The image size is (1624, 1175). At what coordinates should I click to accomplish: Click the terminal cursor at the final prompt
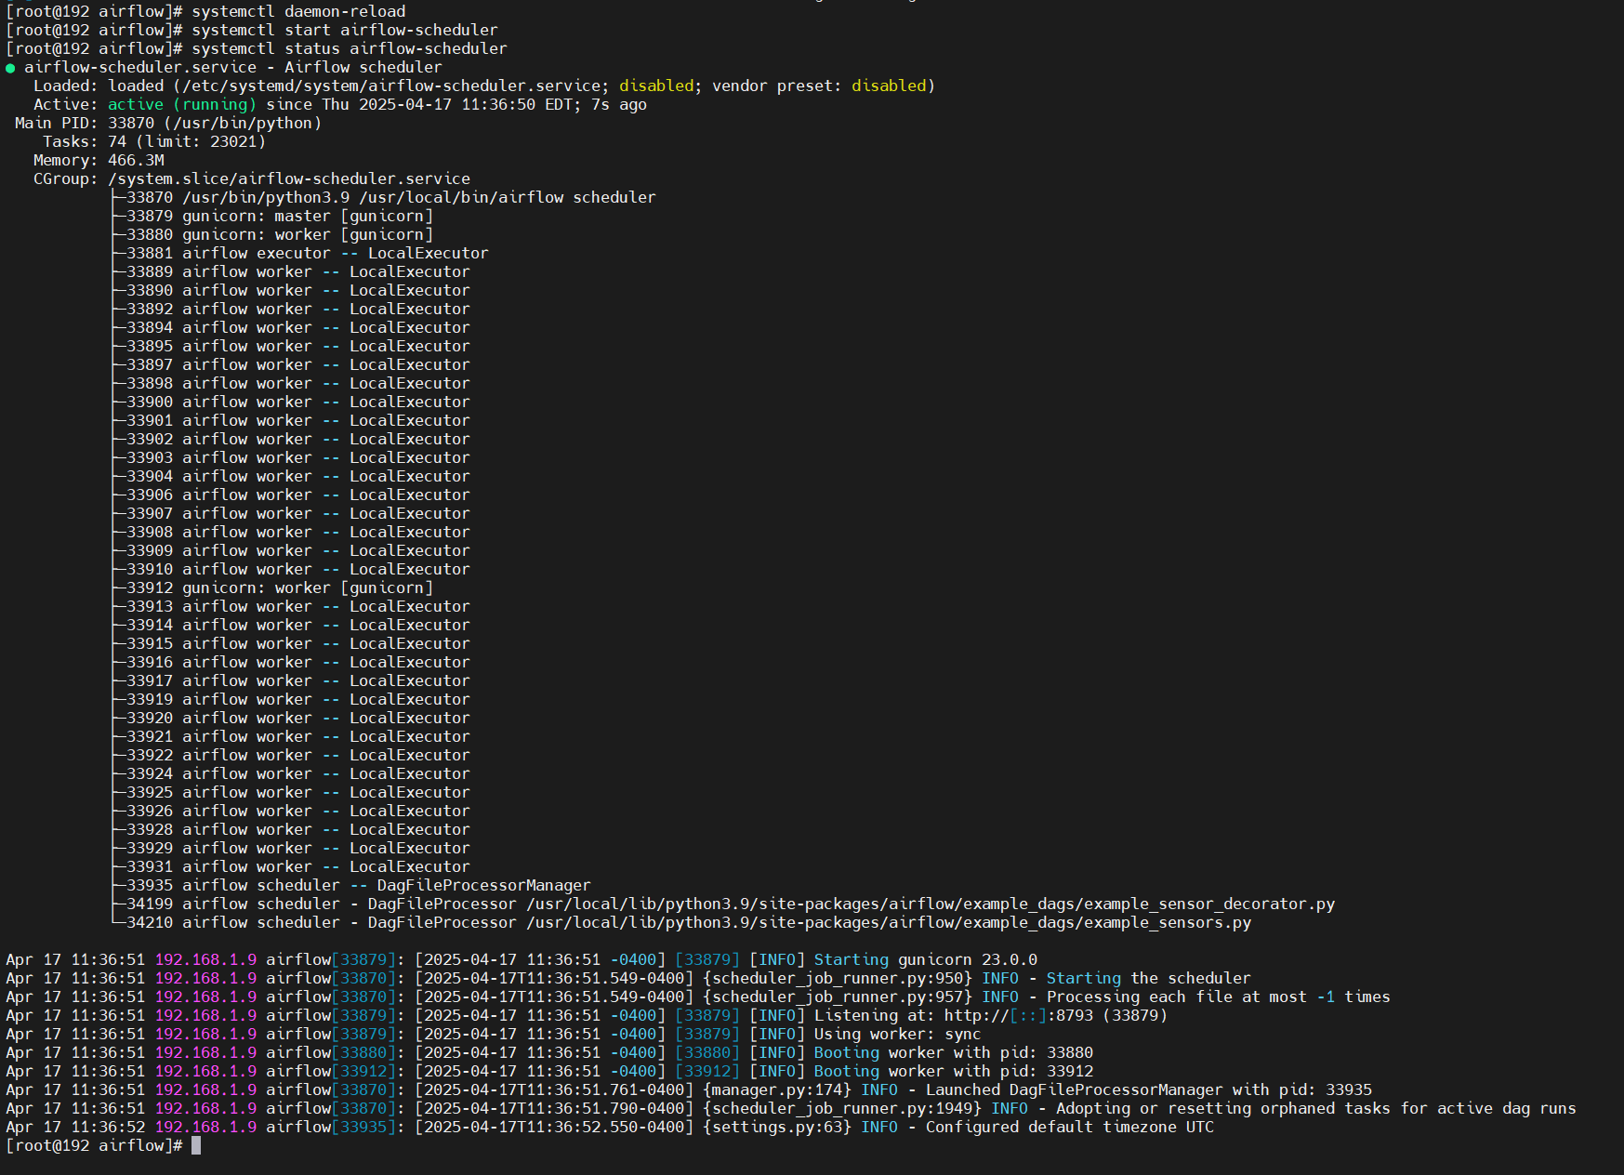(196, 1145)
